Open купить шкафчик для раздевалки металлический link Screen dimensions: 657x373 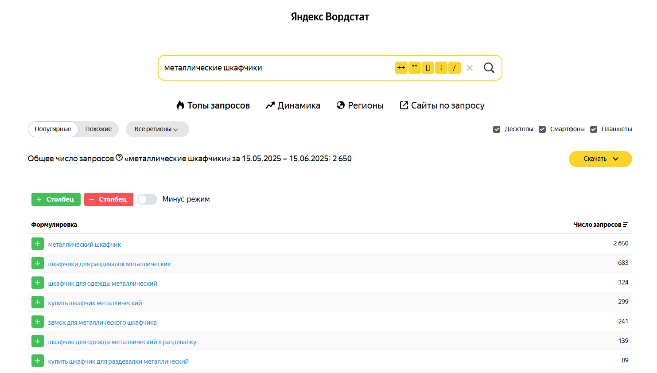(x=118, y=361)
